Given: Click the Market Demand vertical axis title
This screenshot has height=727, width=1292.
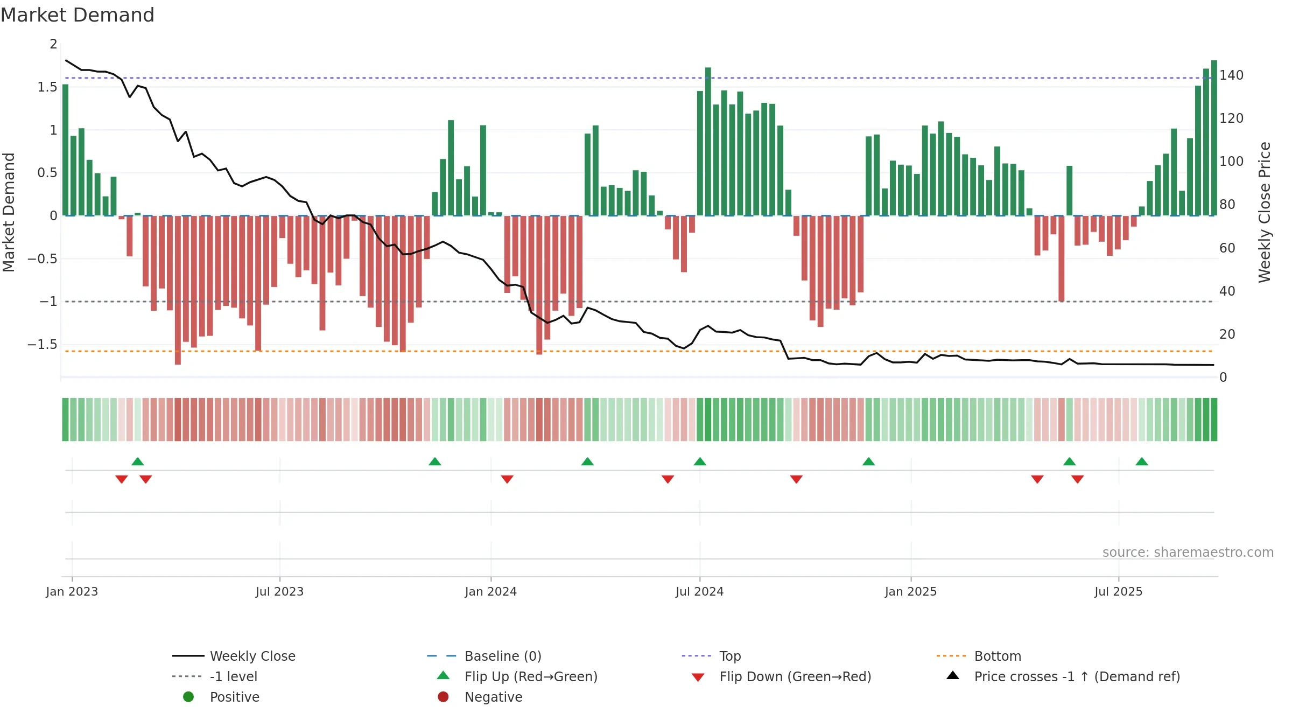Looking at the screenshot, I should coord(9,212).
